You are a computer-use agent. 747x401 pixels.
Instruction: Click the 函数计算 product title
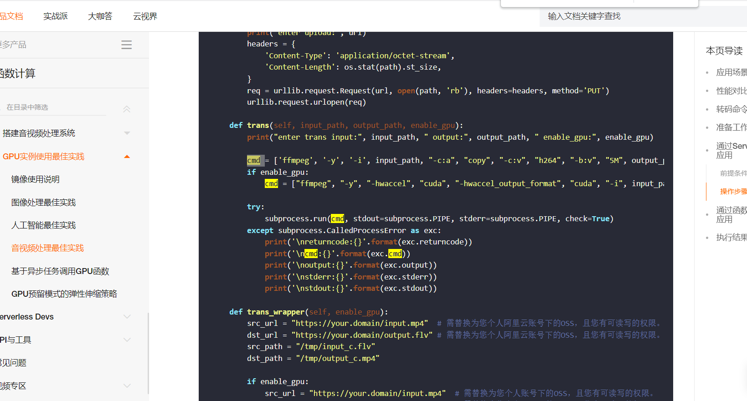click(18, 73)
